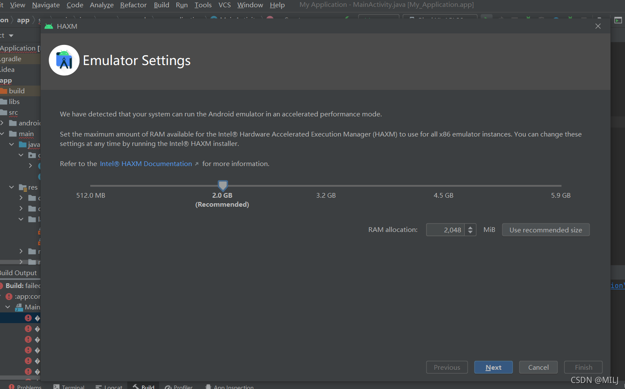The image size is (625, 389).
Task: Set RAM slider to the 3.2 GB mark
Action: click(326, 186)
